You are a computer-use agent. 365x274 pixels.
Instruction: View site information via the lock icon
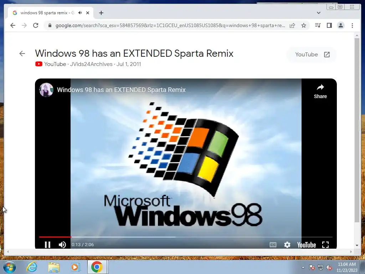50,25
